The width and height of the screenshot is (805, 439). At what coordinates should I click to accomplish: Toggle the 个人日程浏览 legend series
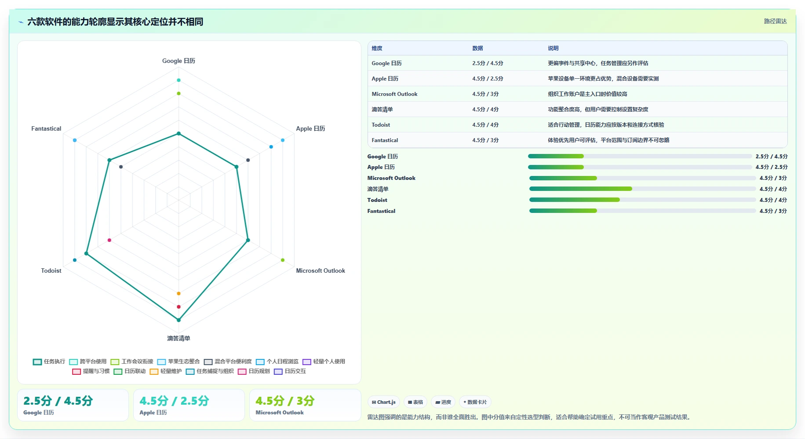click(x=277, y=362)
